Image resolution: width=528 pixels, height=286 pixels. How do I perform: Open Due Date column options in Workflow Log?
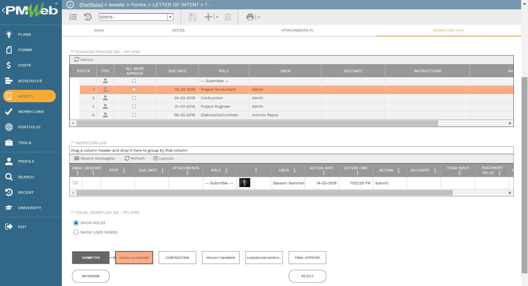pyautogui.click(x=163, y=170)
